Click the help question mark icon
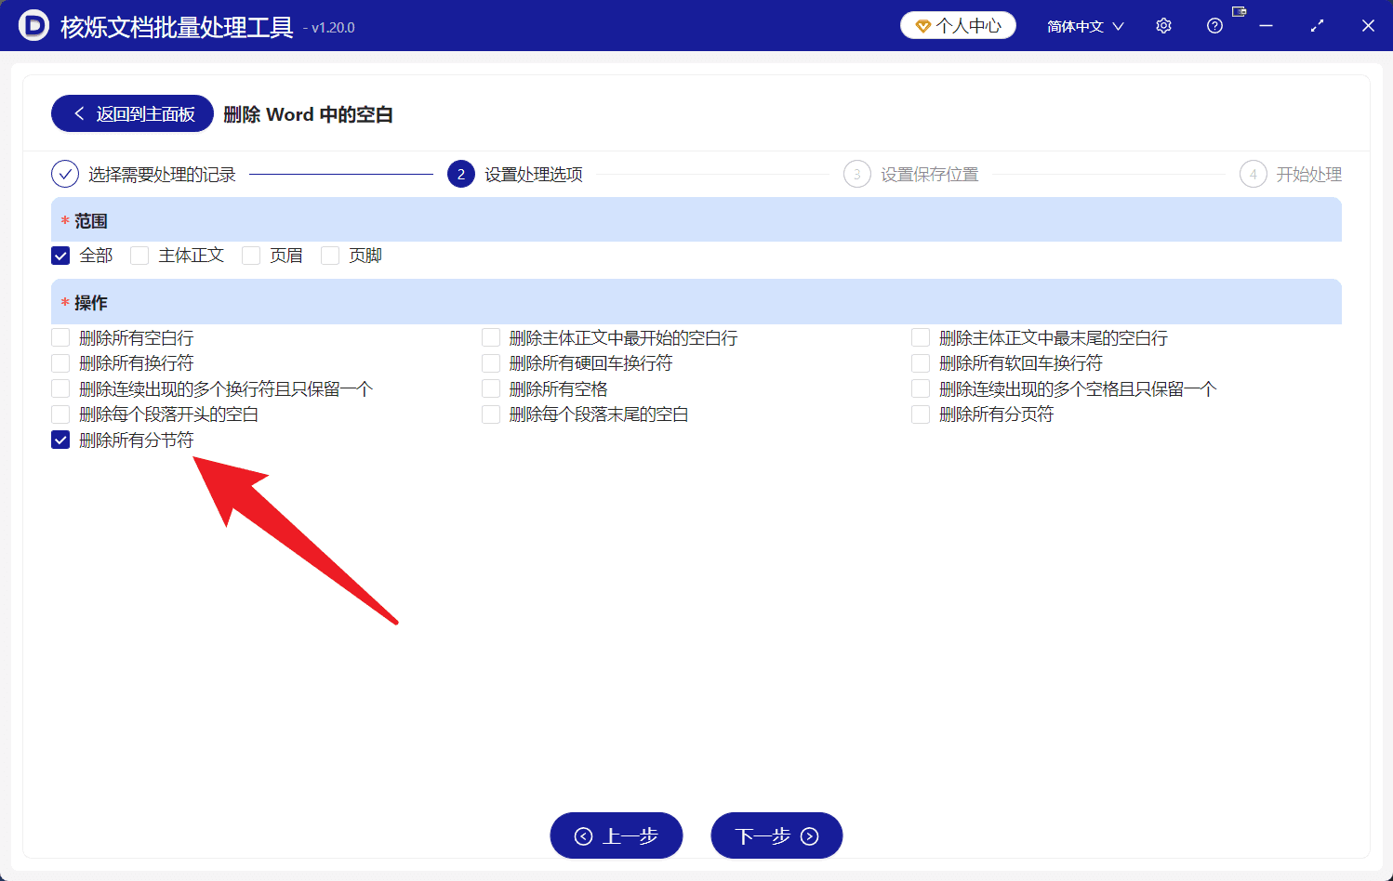 pyautogui.click(x=1214, y=25)
